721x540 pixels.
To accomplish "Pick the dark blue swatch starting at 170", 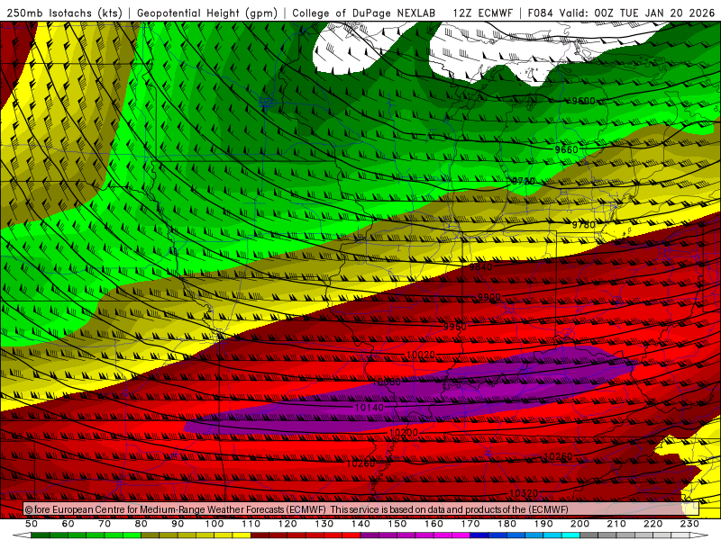I will click(x=479, y=535).
